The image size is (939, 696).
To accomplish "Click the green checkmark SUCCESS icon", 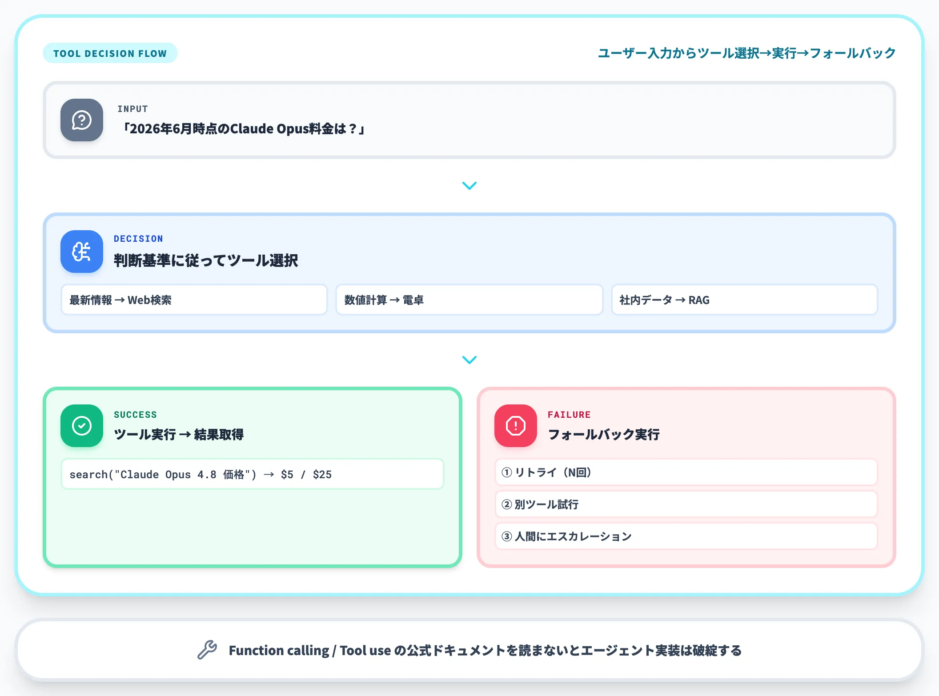I will click(82, 426).
